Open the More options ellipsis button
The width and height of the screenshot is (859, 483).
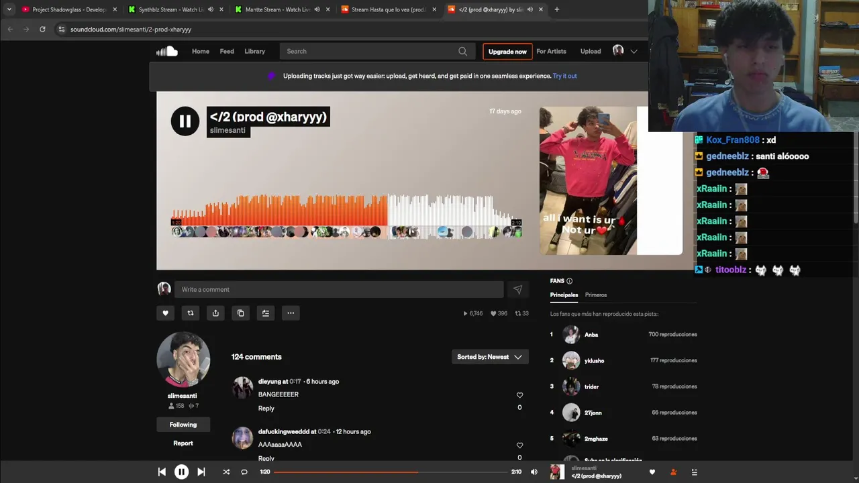click(291, 313)
